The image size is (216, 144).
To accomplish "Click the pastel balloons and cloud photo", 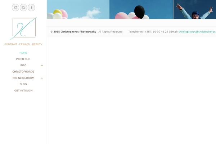I will click(78, 9).
